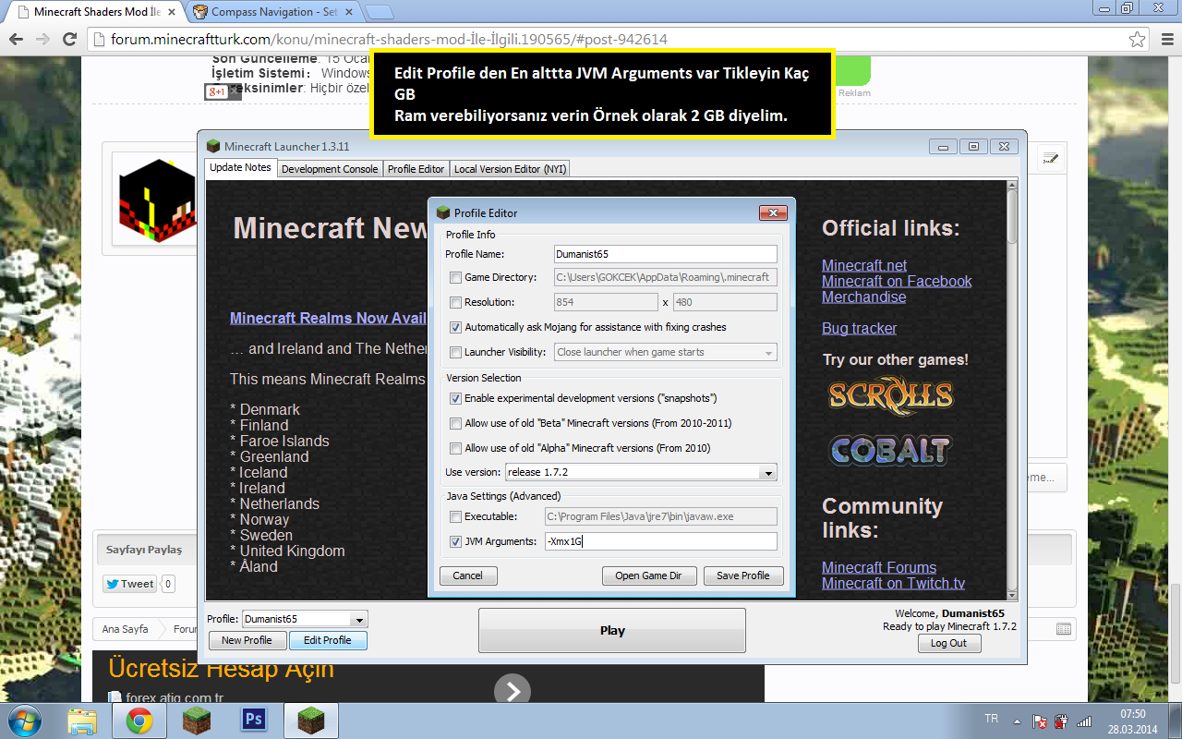
Task: Click the large Play button
Action: tap(612, 631)
